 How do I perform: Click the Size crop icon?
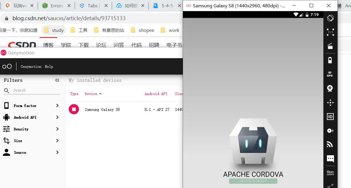pos(6,141)
